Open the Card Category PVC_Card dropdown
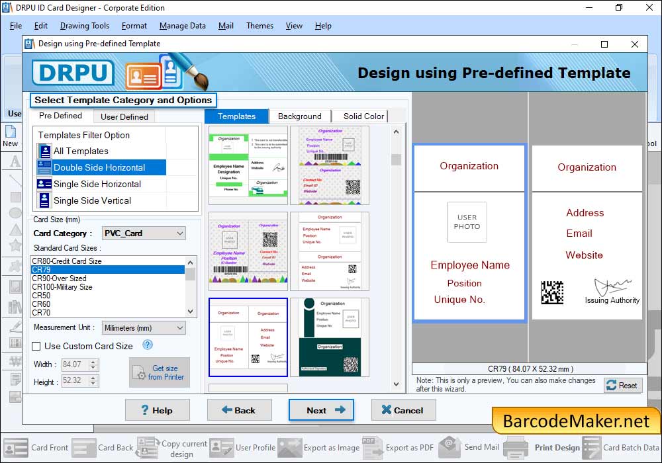The image size is (662, 463). 144,233
